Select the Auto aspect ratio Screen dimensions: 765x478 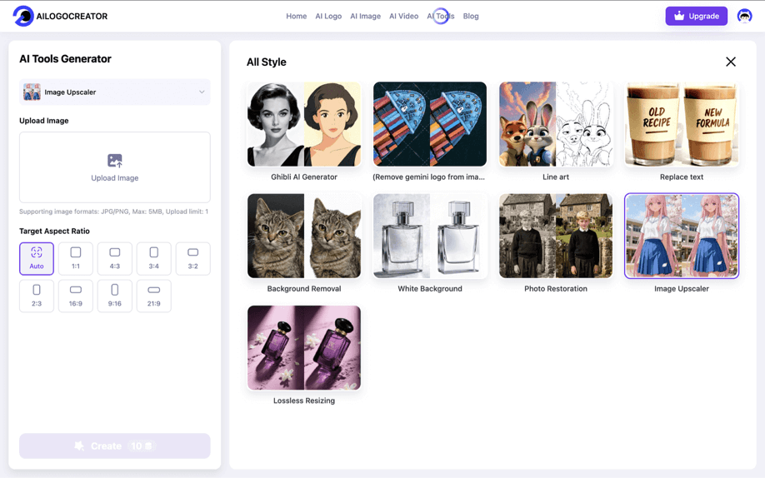(37, 258)
